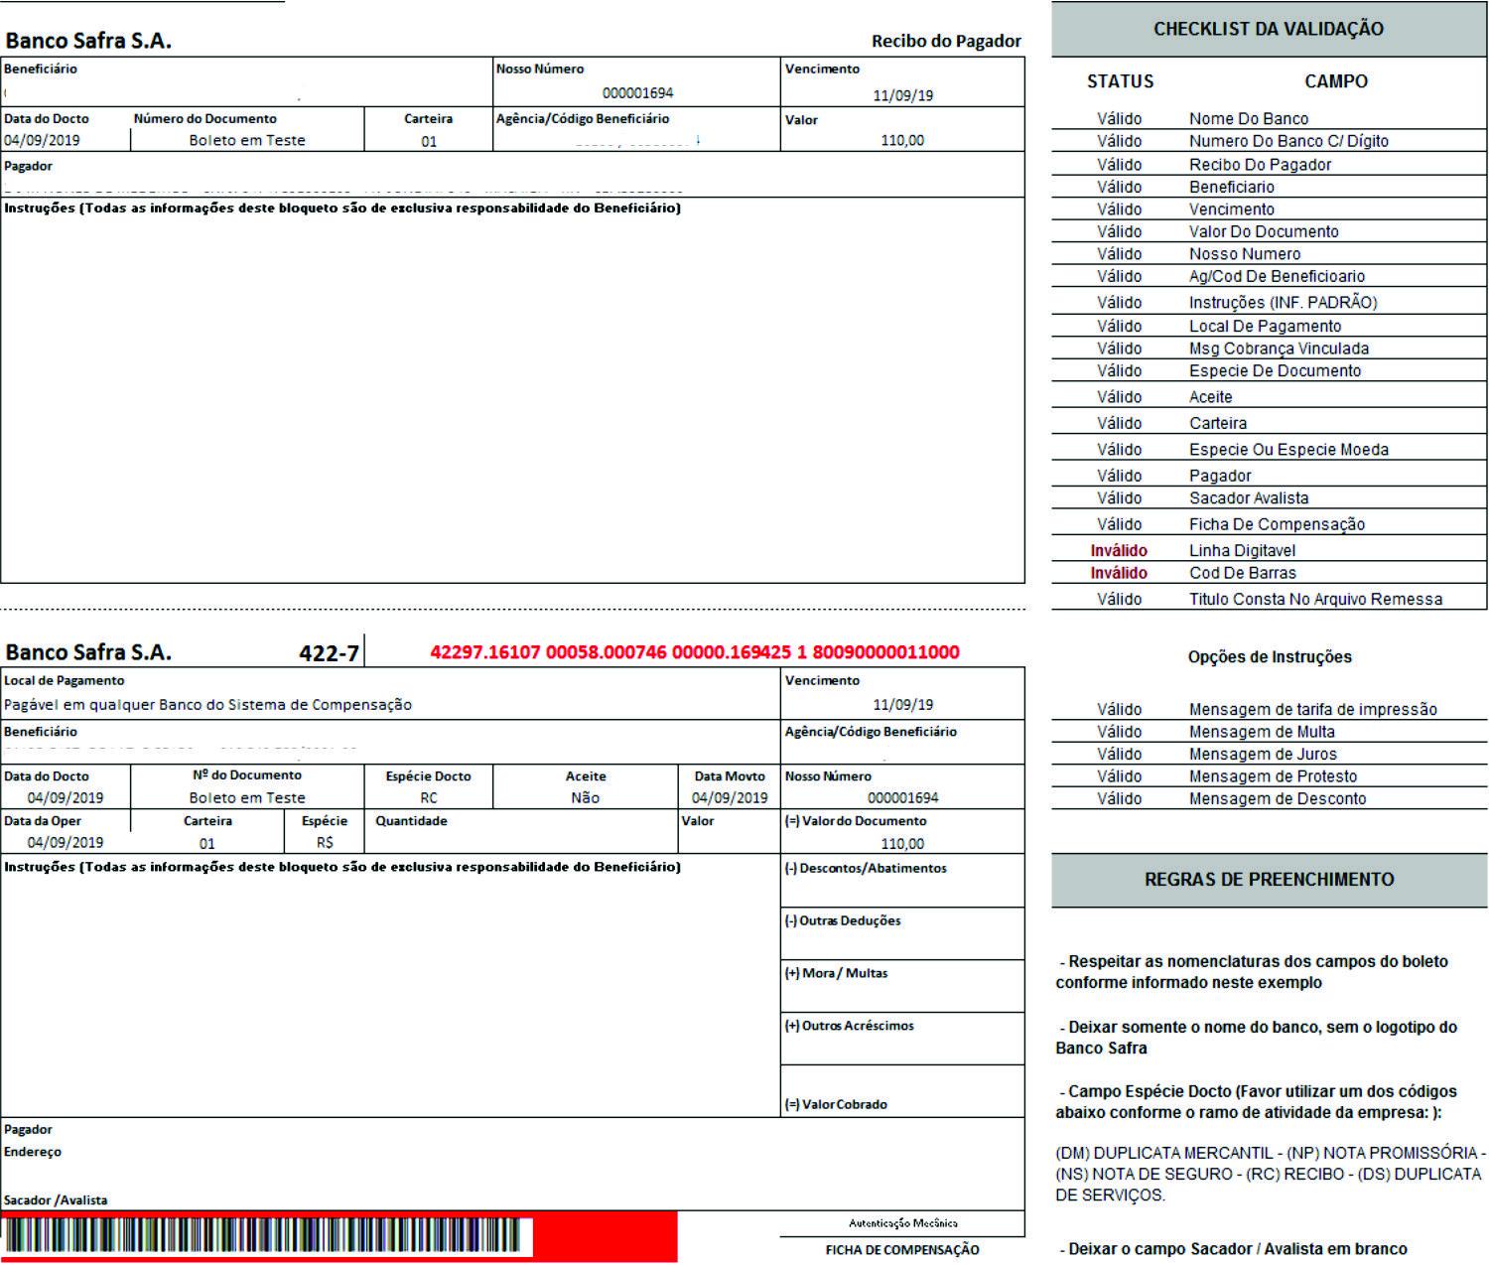
Task: Select the 'Não' value under Aceite
Action: [x=585, y=797]
